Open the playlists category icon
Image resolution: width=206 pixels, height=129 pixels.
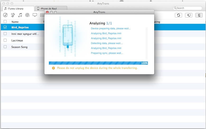click(13, 15)
